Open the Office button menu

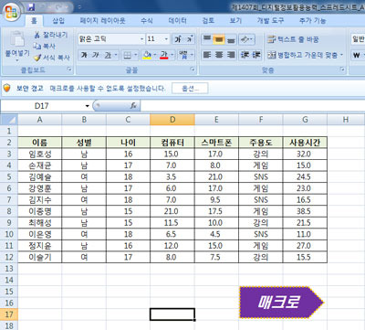[12, 12]
